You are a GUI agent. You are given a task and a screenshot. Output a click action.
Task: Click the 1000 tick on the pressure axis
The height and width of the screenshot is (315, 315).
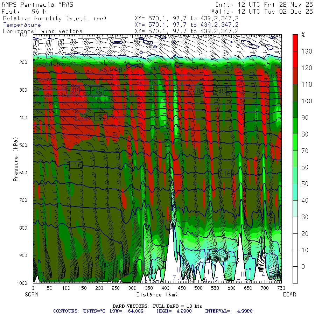pos(22,283)
